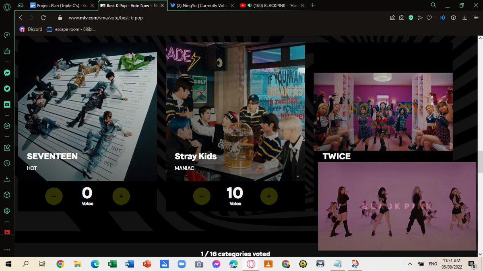Viewport: 483px width, 271px height.
Task: Click the "1 / 16 categories voted" text
Action: [235, 254]
